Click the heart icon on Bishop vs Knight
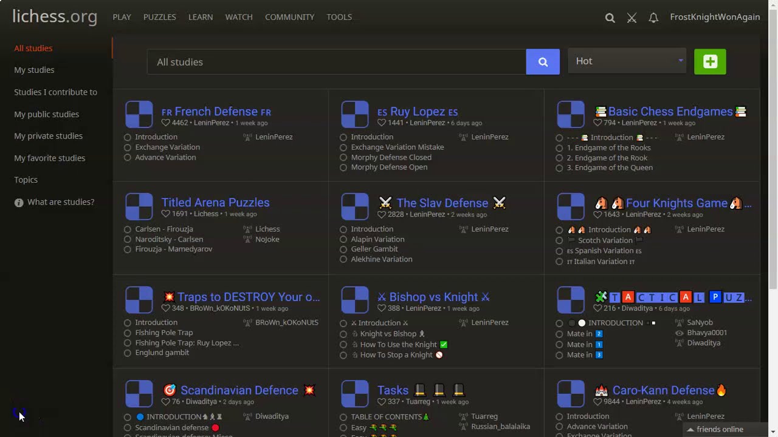Screen dimensions: 778x437 point(381,308)
